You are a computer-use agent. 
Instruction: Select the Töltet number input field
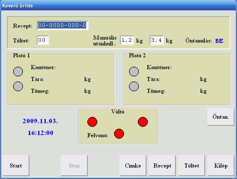pos(43,40)
